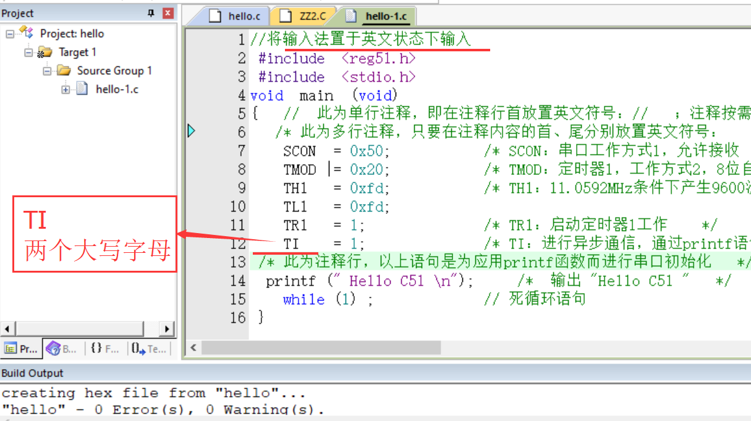Click the while (1) ; statement
This screenshot has width=751, height=421.
click(x=328, y=300)
